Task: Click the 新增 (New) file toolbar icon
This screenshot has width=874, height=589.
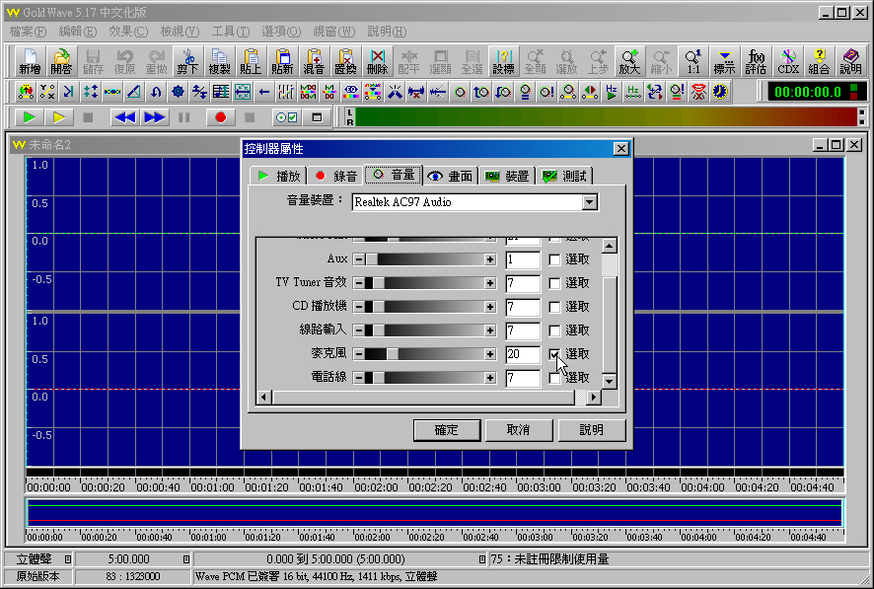Action: tap(31, 62)
